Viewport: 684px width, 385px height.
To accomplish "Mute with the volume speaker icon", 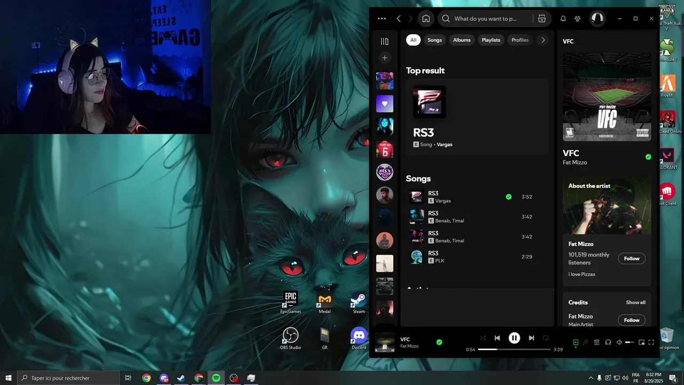I will (619, 342).
